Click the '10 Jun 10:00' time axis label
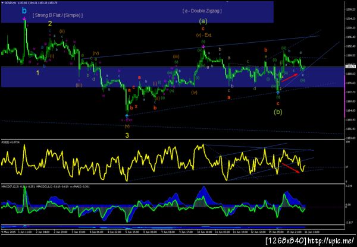Screen dimensions: 357x247 pyautogui.click(x=205, y=232)
